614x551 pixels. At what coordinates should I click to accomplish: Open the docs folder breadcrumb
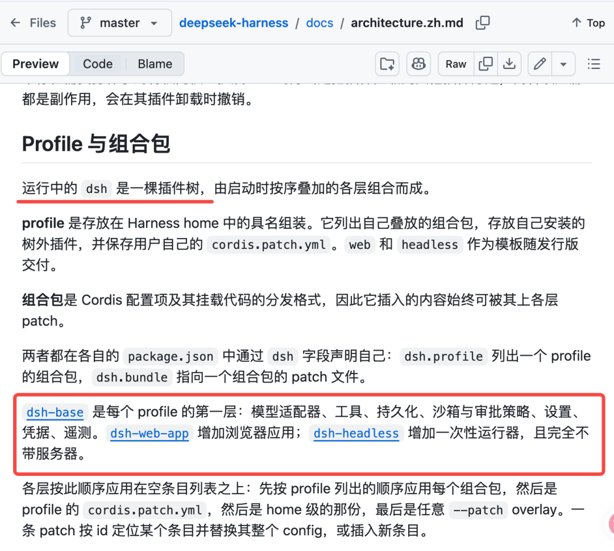click(320, 23)
